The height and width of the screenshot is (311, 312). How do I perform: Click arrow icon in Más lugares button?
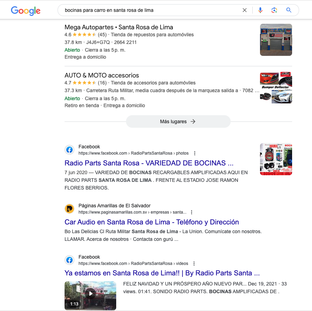point(193,121)
